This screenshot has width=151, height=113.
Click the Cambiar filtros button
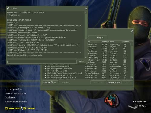point(50,82)
